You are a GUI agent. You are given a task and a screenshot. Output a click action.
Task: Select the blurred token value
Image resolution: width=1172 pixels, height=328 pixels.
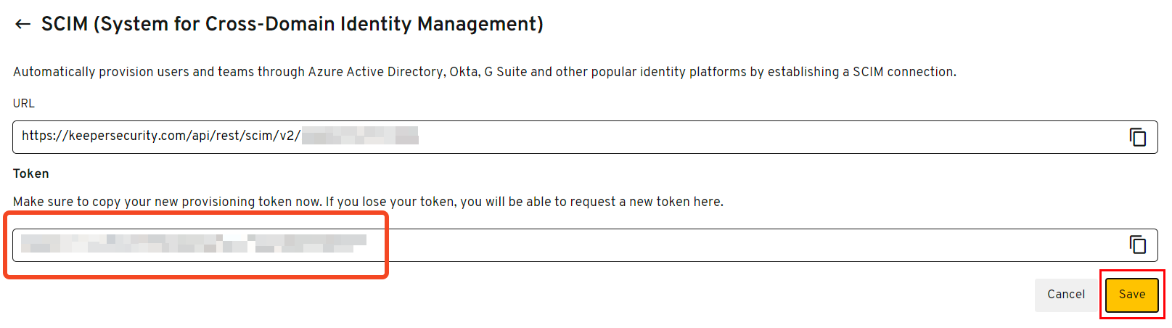(x=194, y=243)
